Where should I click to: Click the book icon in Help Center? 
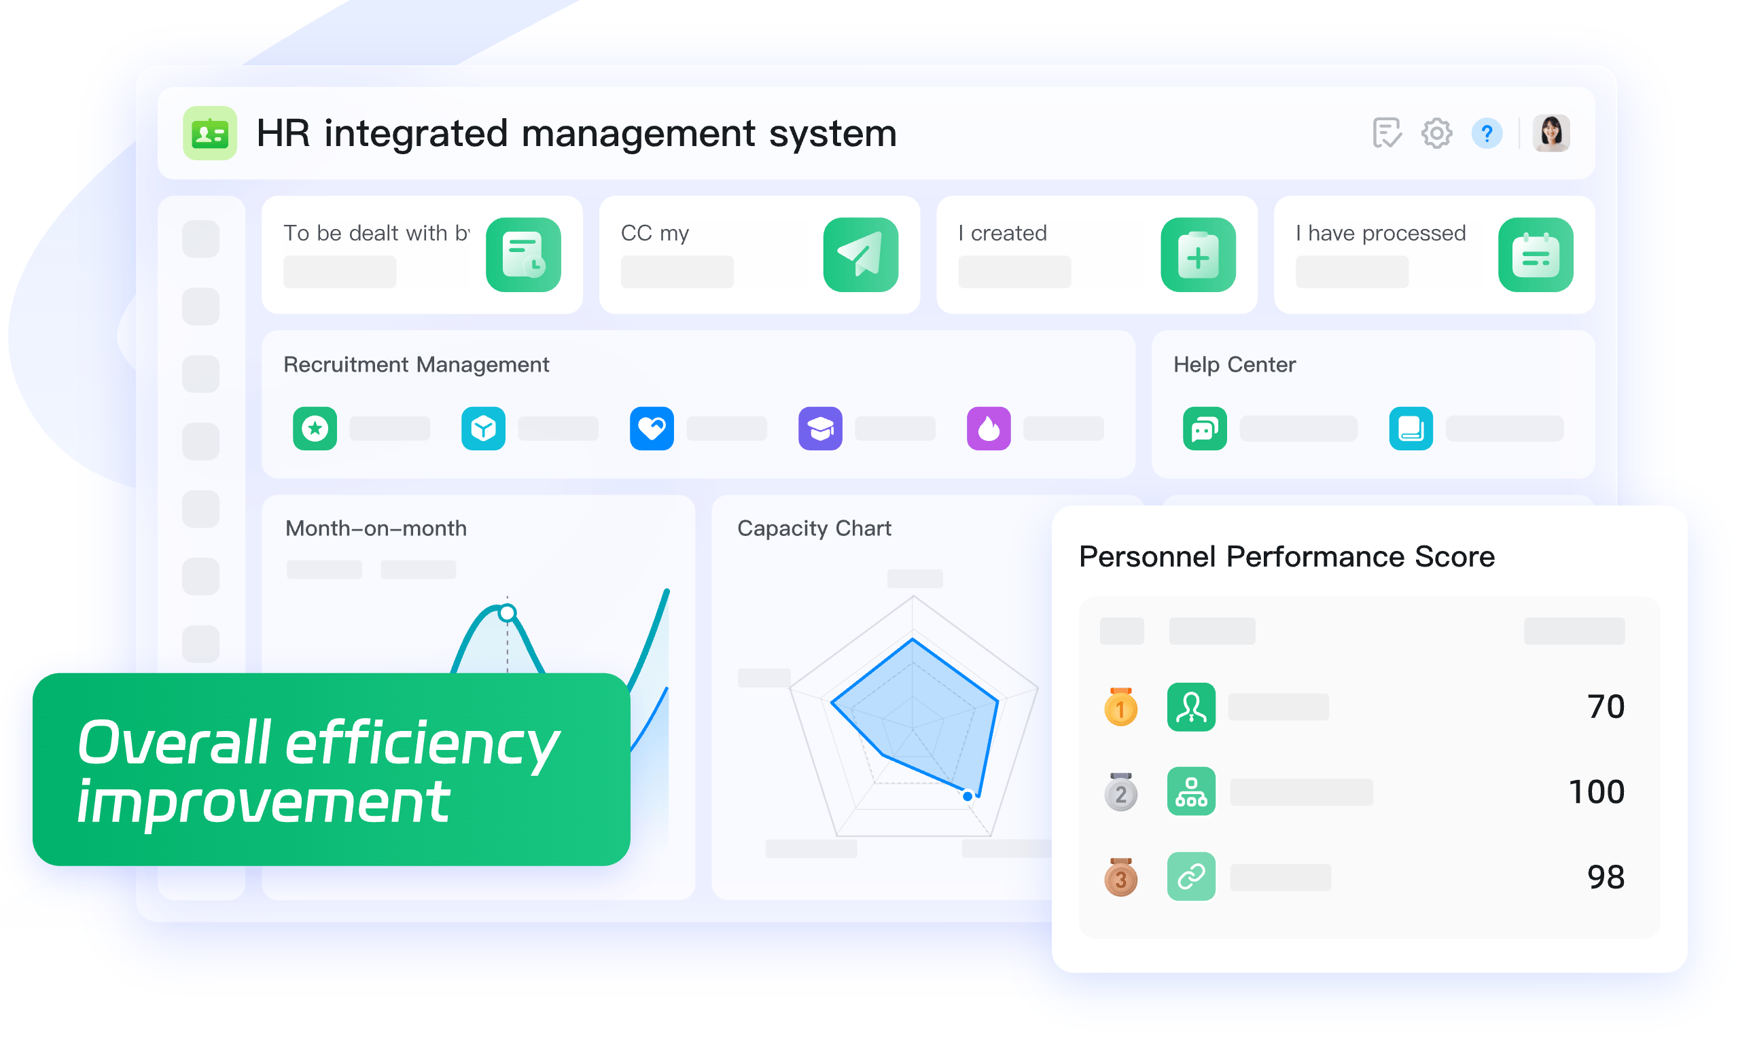[x=1411, y=428]
